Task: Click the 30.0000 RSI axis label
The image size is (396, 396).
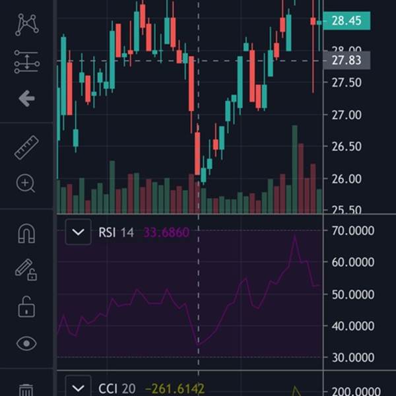Action: coord(353,358)
